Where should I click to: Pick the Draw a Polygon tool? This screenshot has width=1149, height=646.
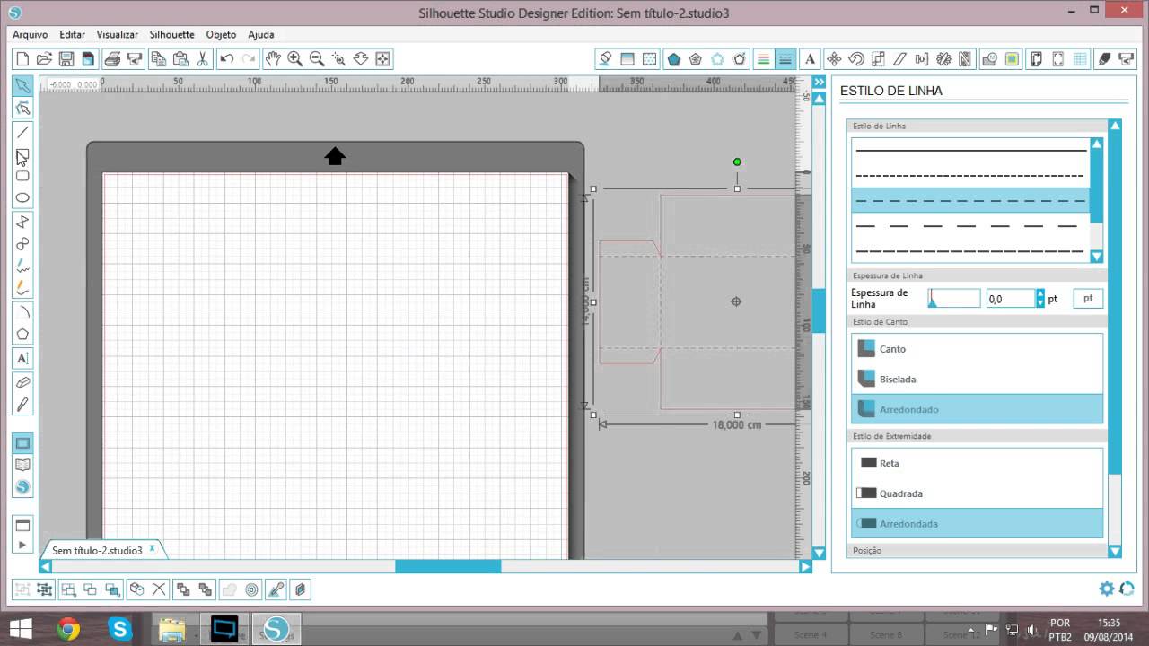[22, 222]
